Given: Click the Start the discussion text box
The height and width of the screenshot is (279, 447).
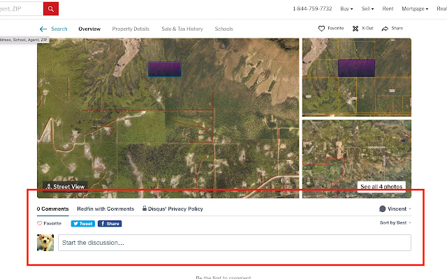Looking at the screenshot, I should 235,243.
